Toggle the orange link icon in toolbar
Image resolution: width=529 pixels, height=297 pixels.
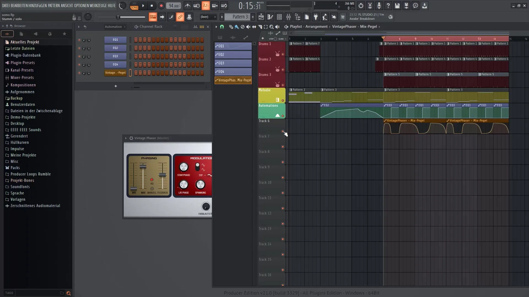[180, 17]
